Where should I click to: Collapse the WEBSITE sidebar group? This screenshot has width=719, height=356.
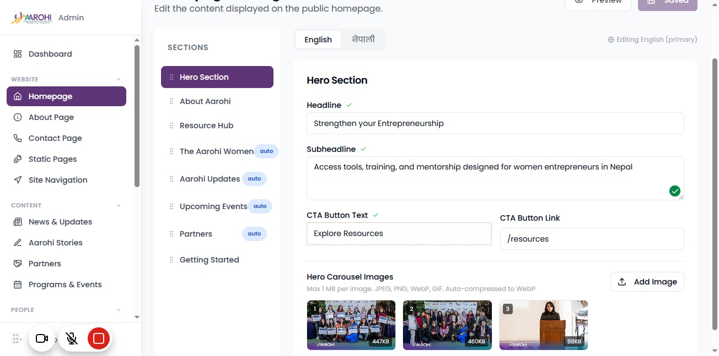click(119, 80)
